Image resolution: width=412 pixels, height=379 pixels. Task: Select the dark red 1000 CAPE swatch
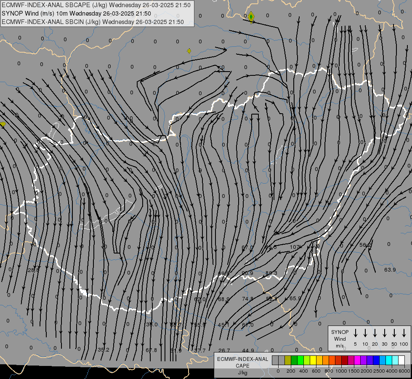pos(345,360)
